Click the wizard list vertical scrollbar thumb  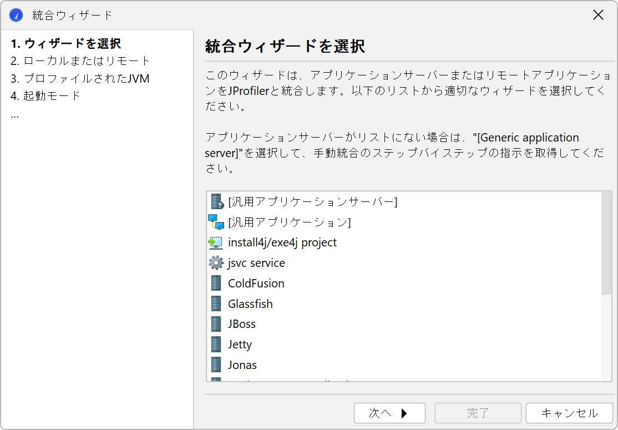606,243
